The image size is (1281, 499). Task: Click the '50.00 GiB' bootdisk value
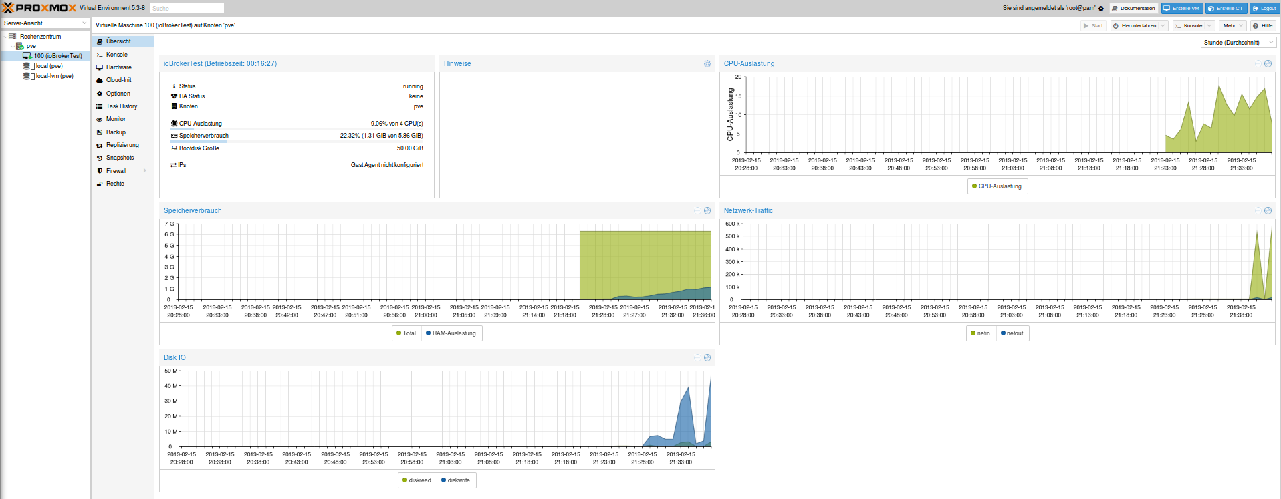(410, 148)
